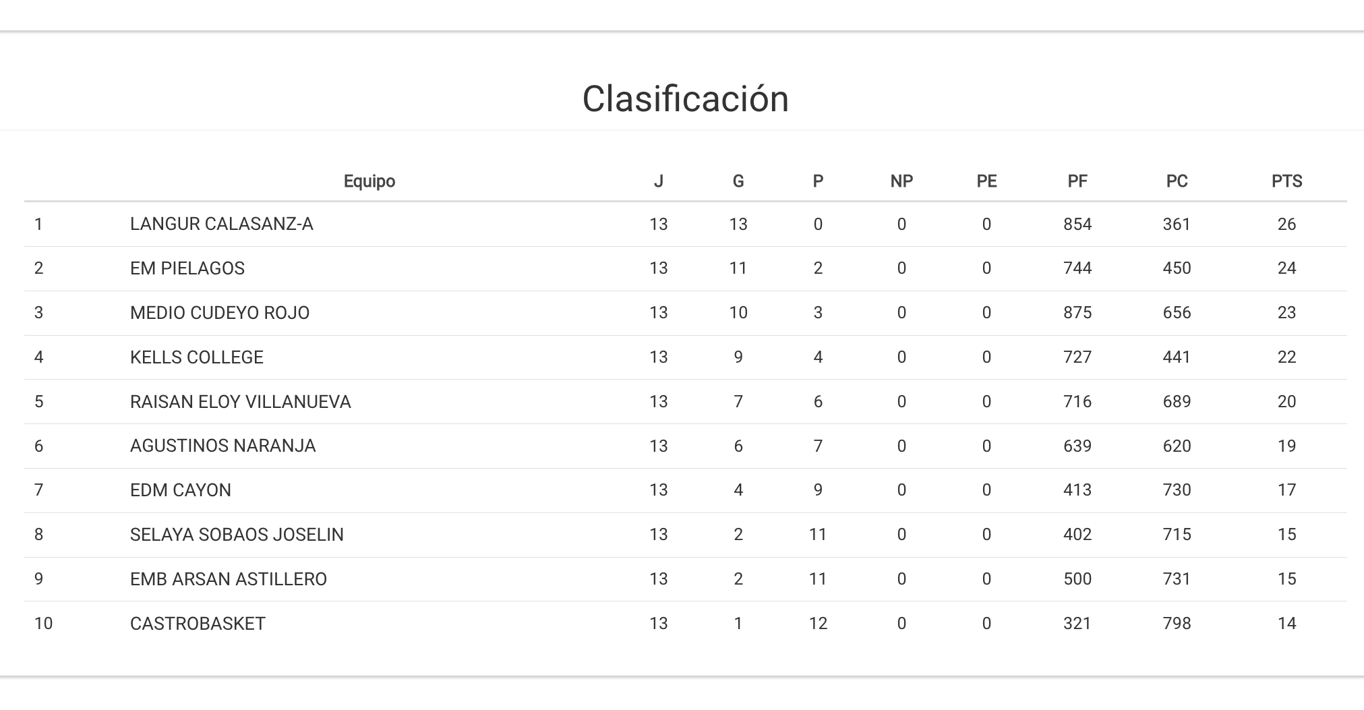Click the LANGUR CALASANZ-A team name

point(221,224)
